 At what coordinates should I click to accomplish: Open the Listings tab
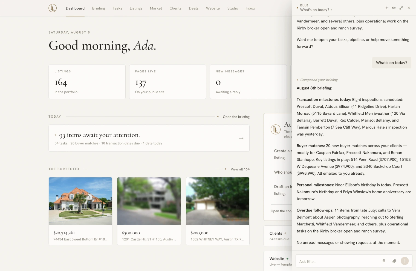pyautogui.click(x=136, y=8)
